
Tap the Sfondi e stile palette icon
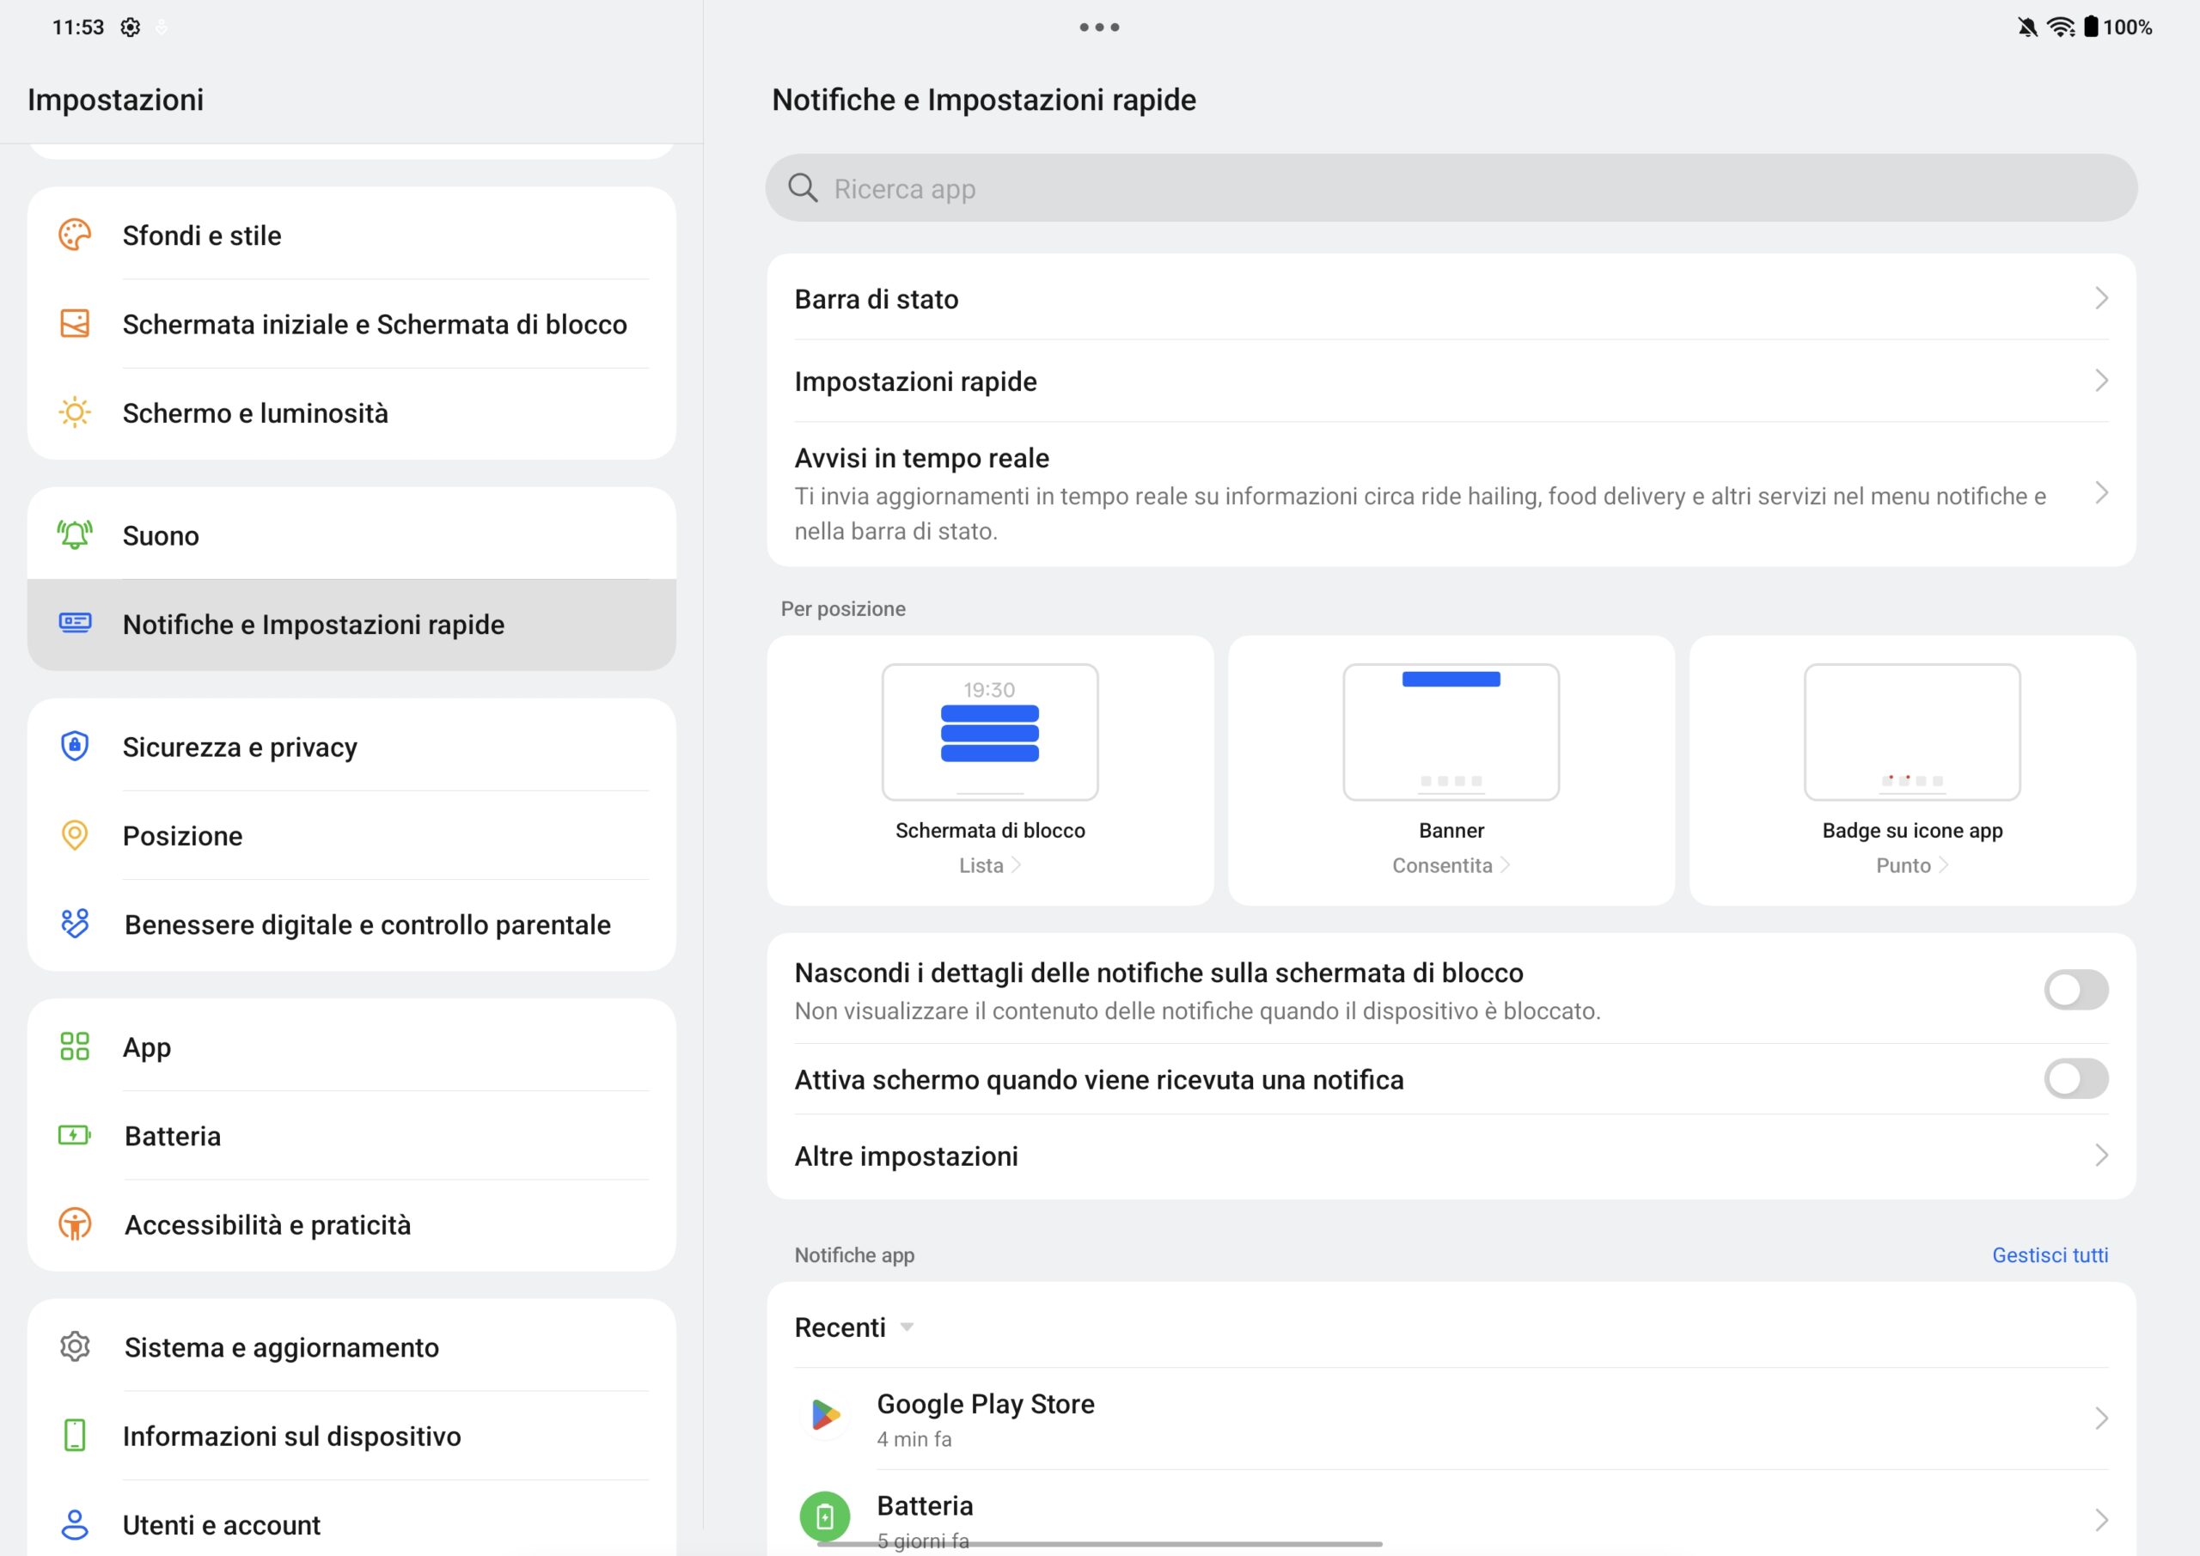pos(75,235)
